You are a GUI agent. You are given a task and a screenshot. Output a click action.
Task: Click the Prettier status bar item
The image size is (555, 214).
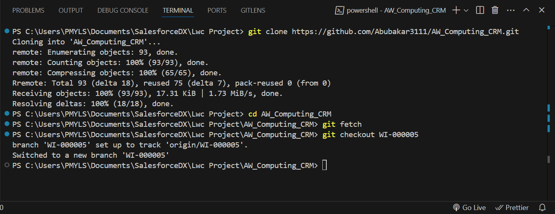pyautogui.click(x=512, y=208)
